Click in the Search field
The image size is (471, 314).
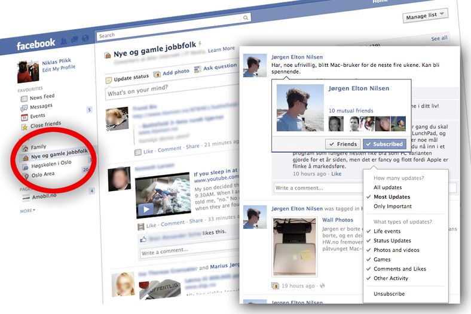point(169,27)
